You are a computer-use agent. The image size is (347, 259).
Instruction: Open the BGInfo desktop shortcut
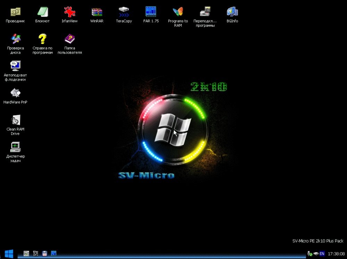coord(232,12)
